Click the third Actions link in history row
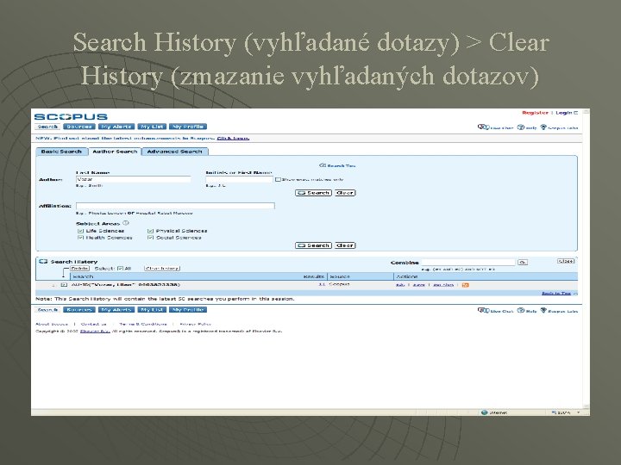The image size is (621, 465). pyautogui.click(x=443, y=285)
